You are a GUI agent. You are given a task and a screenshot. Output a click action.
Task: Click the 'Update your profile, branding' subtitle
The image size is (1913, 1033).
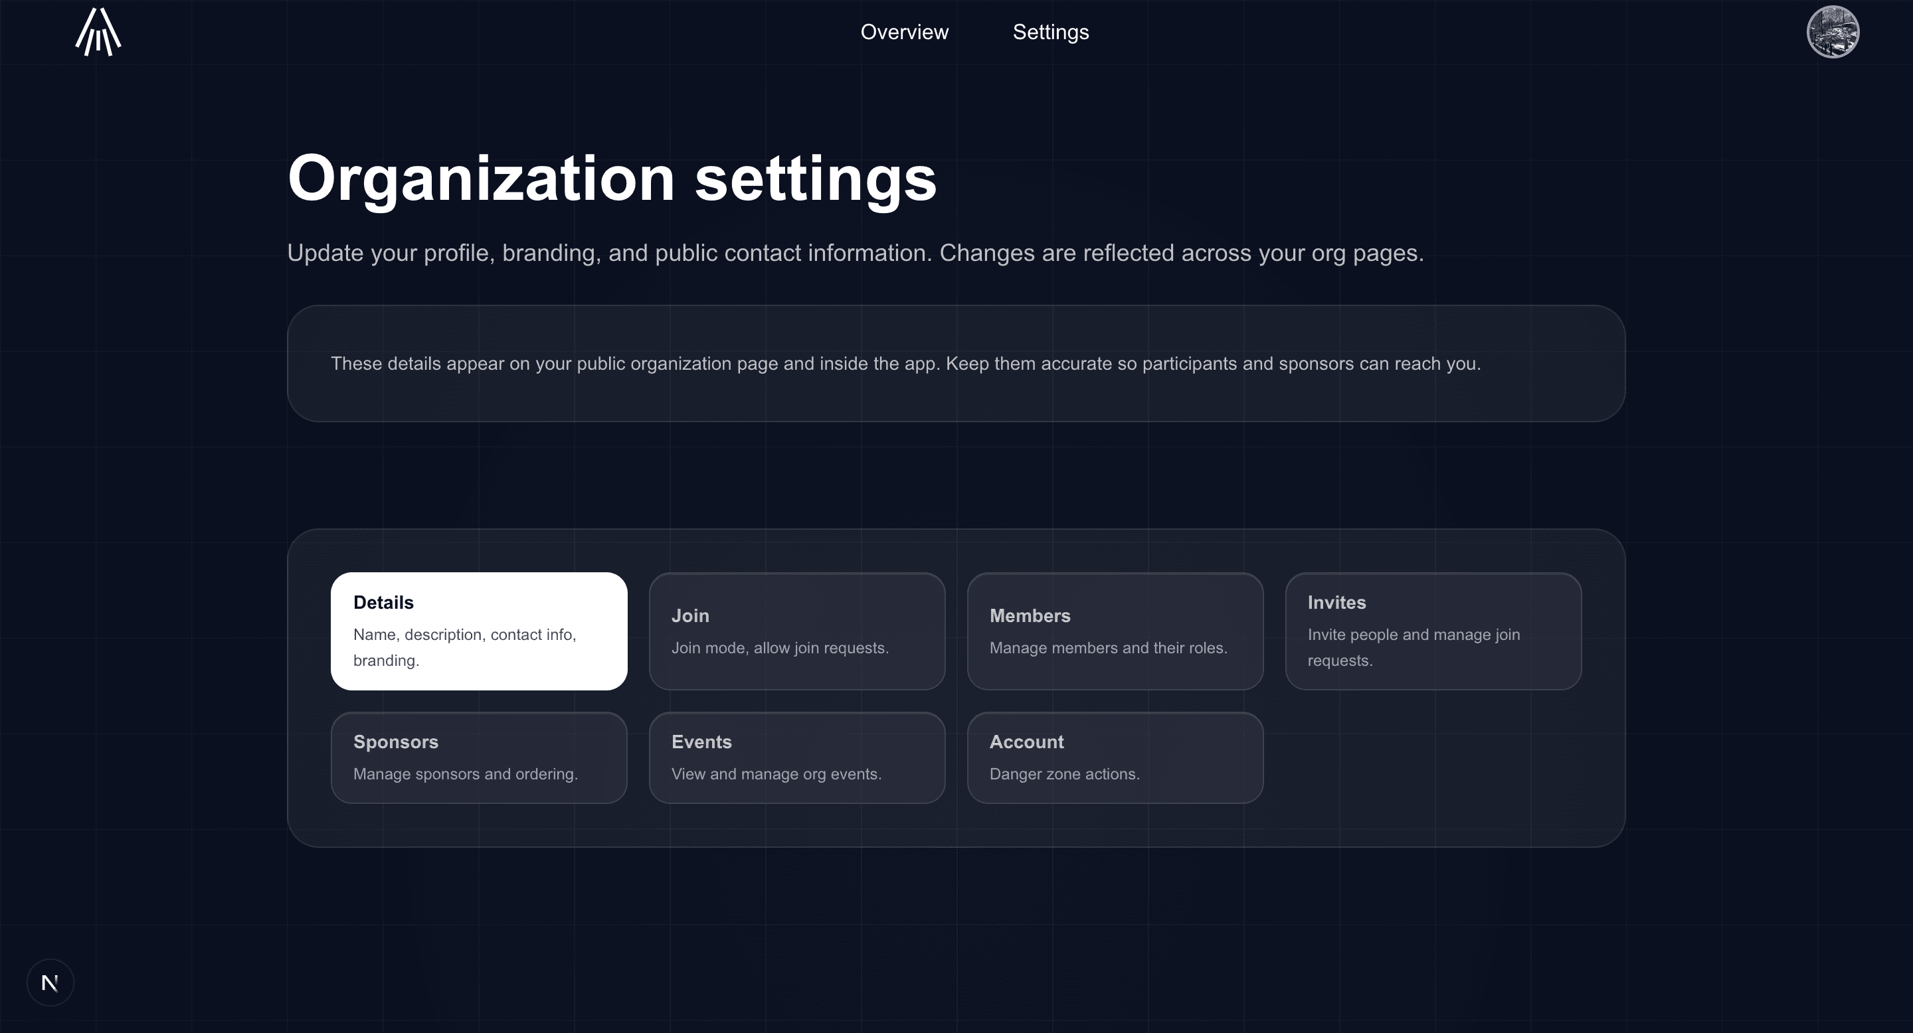point(855,253)
